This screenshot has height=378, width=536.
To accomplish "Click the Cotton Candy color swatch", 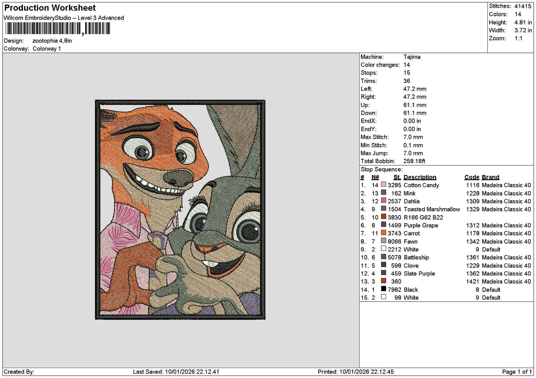I will coord(384,184).
